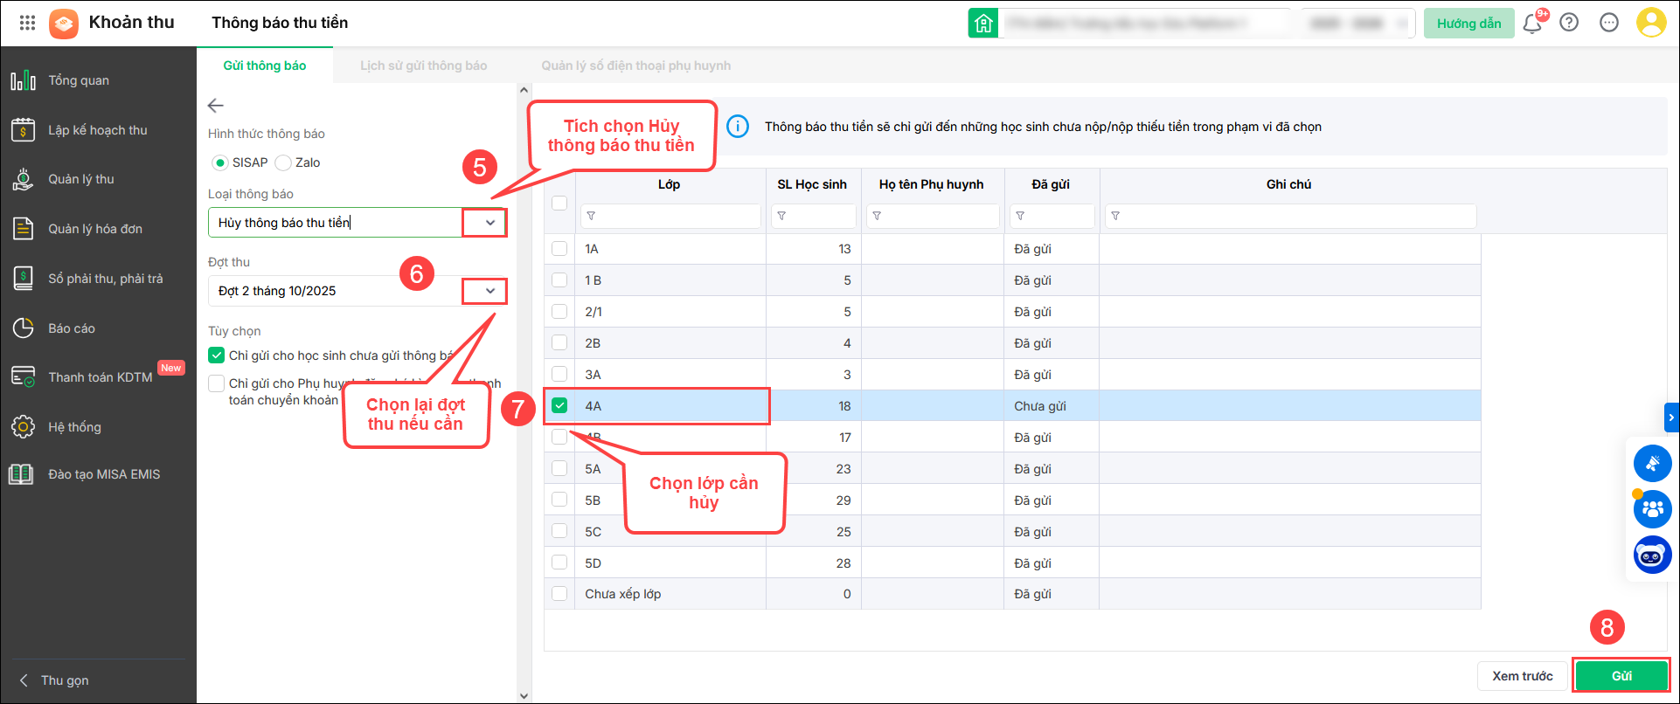Open the blurred school year dropdown
The image size is (1680, 704).
click(x=1357, y=24)
